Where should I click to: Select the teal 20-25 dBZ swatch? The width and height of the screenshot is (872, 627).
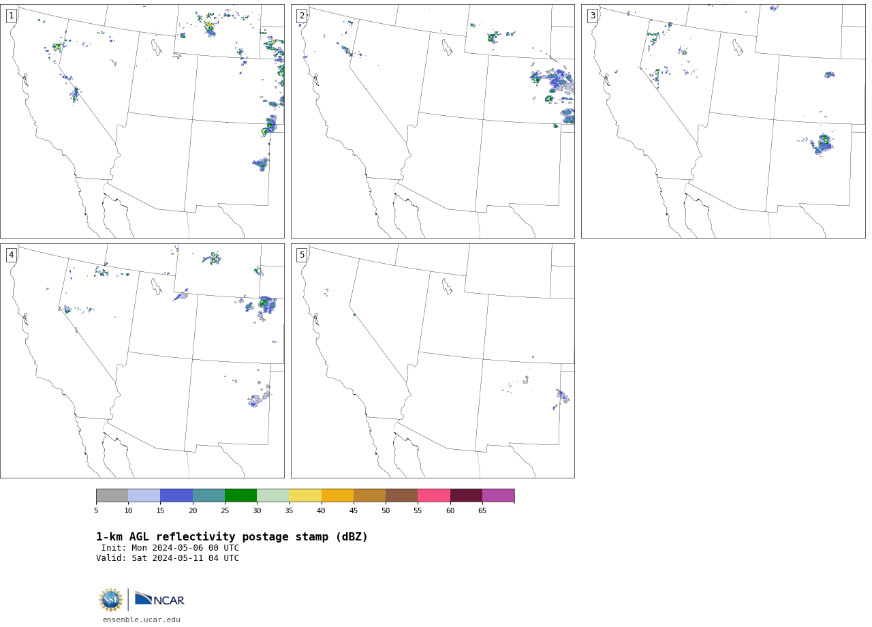pos(208,495)
